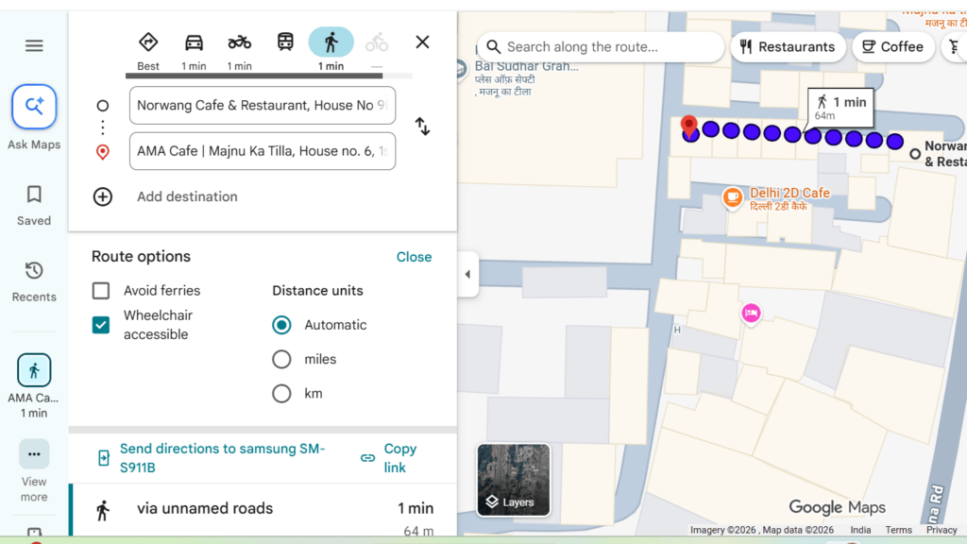The width and height of the screenshot is (967, 544).
Task: Select Walking travel mode
Action: [x=331, y=49]
